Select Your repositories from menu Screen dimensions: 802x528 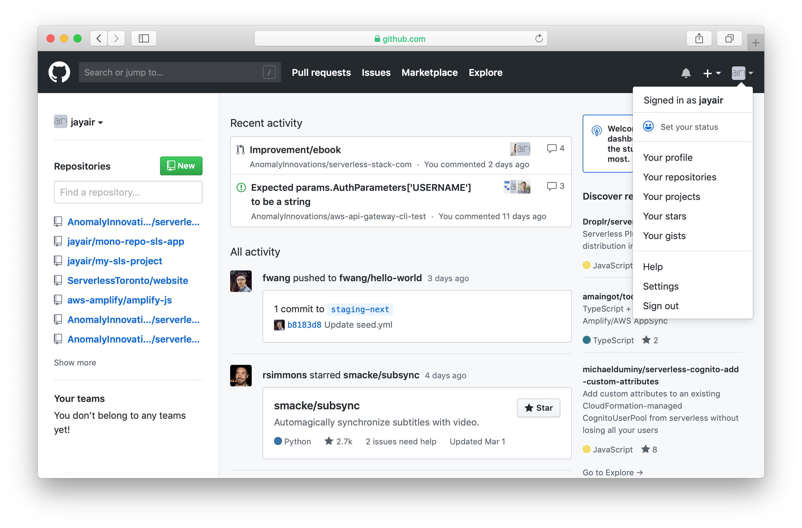click(679, 177)
